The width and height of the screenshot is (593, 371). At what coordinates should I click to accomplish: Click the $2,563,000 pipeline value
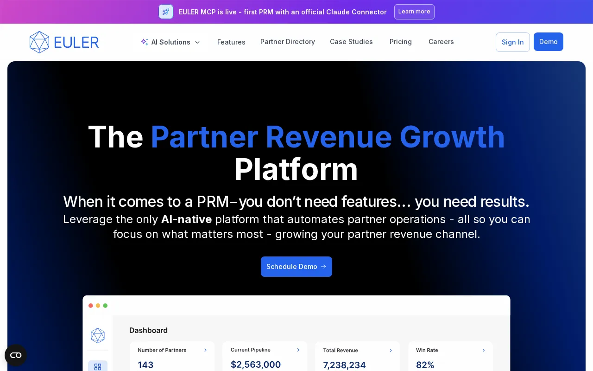pyautogui.click(x=256, y=365)
